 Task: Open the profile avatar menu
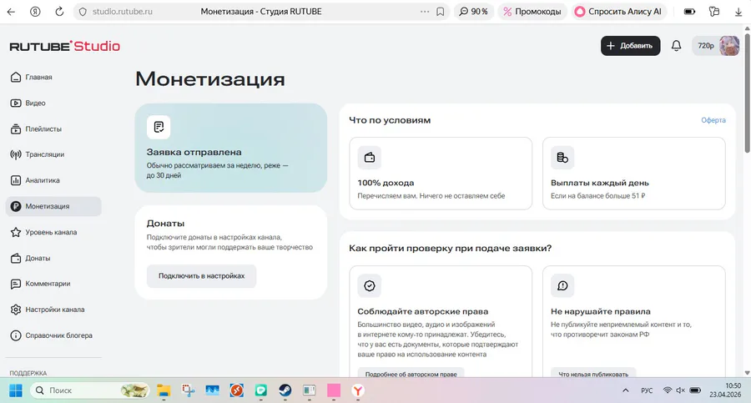[729, 46]
